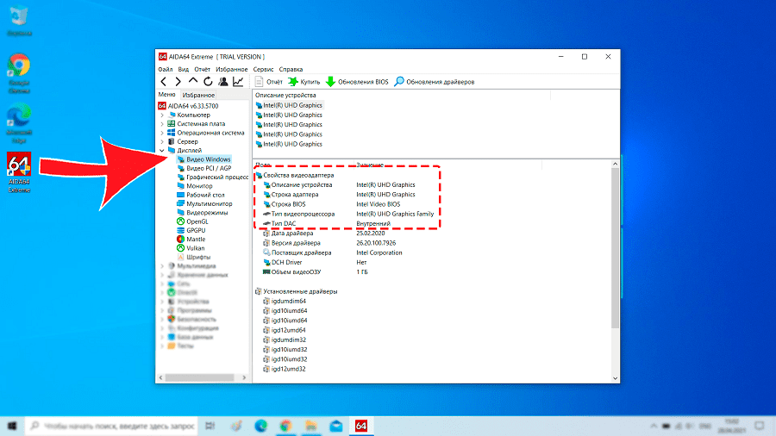Image resolution: width=776 pixels, height=436 pixels.
Task: Click the tree panel scroll left arrow
Action: coord(160,377)
